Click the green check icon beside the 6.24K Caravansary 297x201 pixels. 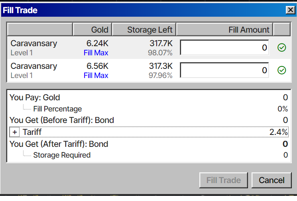click(x=281, y=48)
